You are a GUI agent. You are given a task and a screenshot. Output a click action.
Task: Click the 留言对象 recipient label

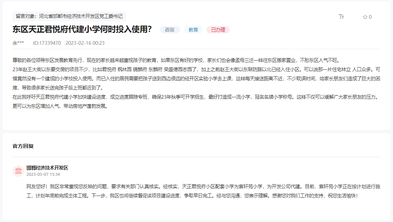point(69,16)
